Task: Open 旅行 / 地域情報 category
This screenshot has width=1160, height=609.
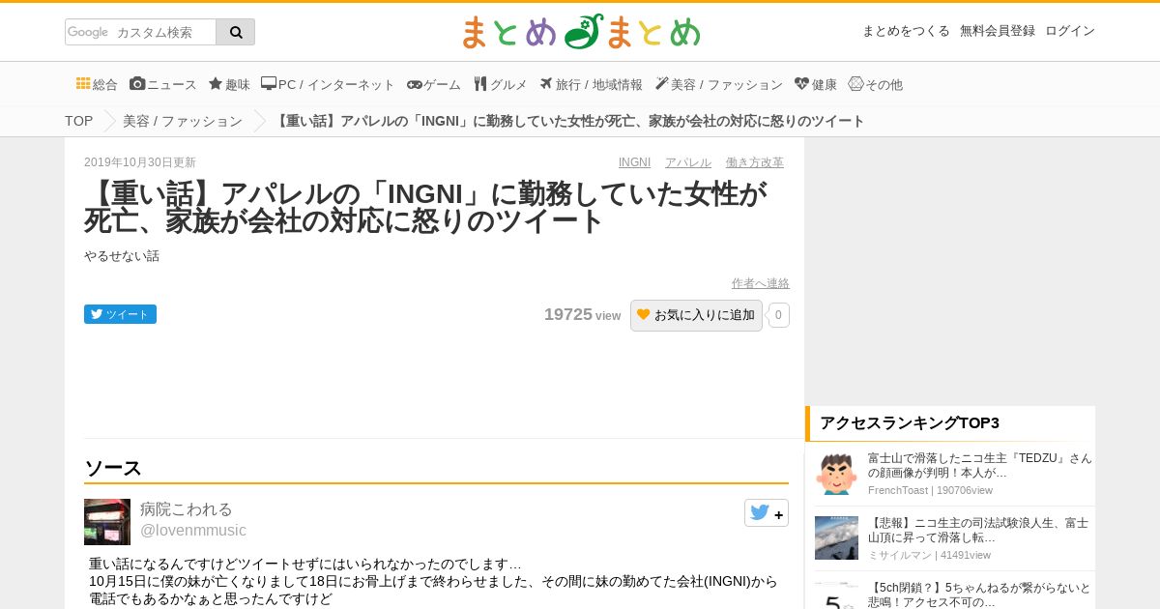Action: pyautogui.click(x=591, y=84)
